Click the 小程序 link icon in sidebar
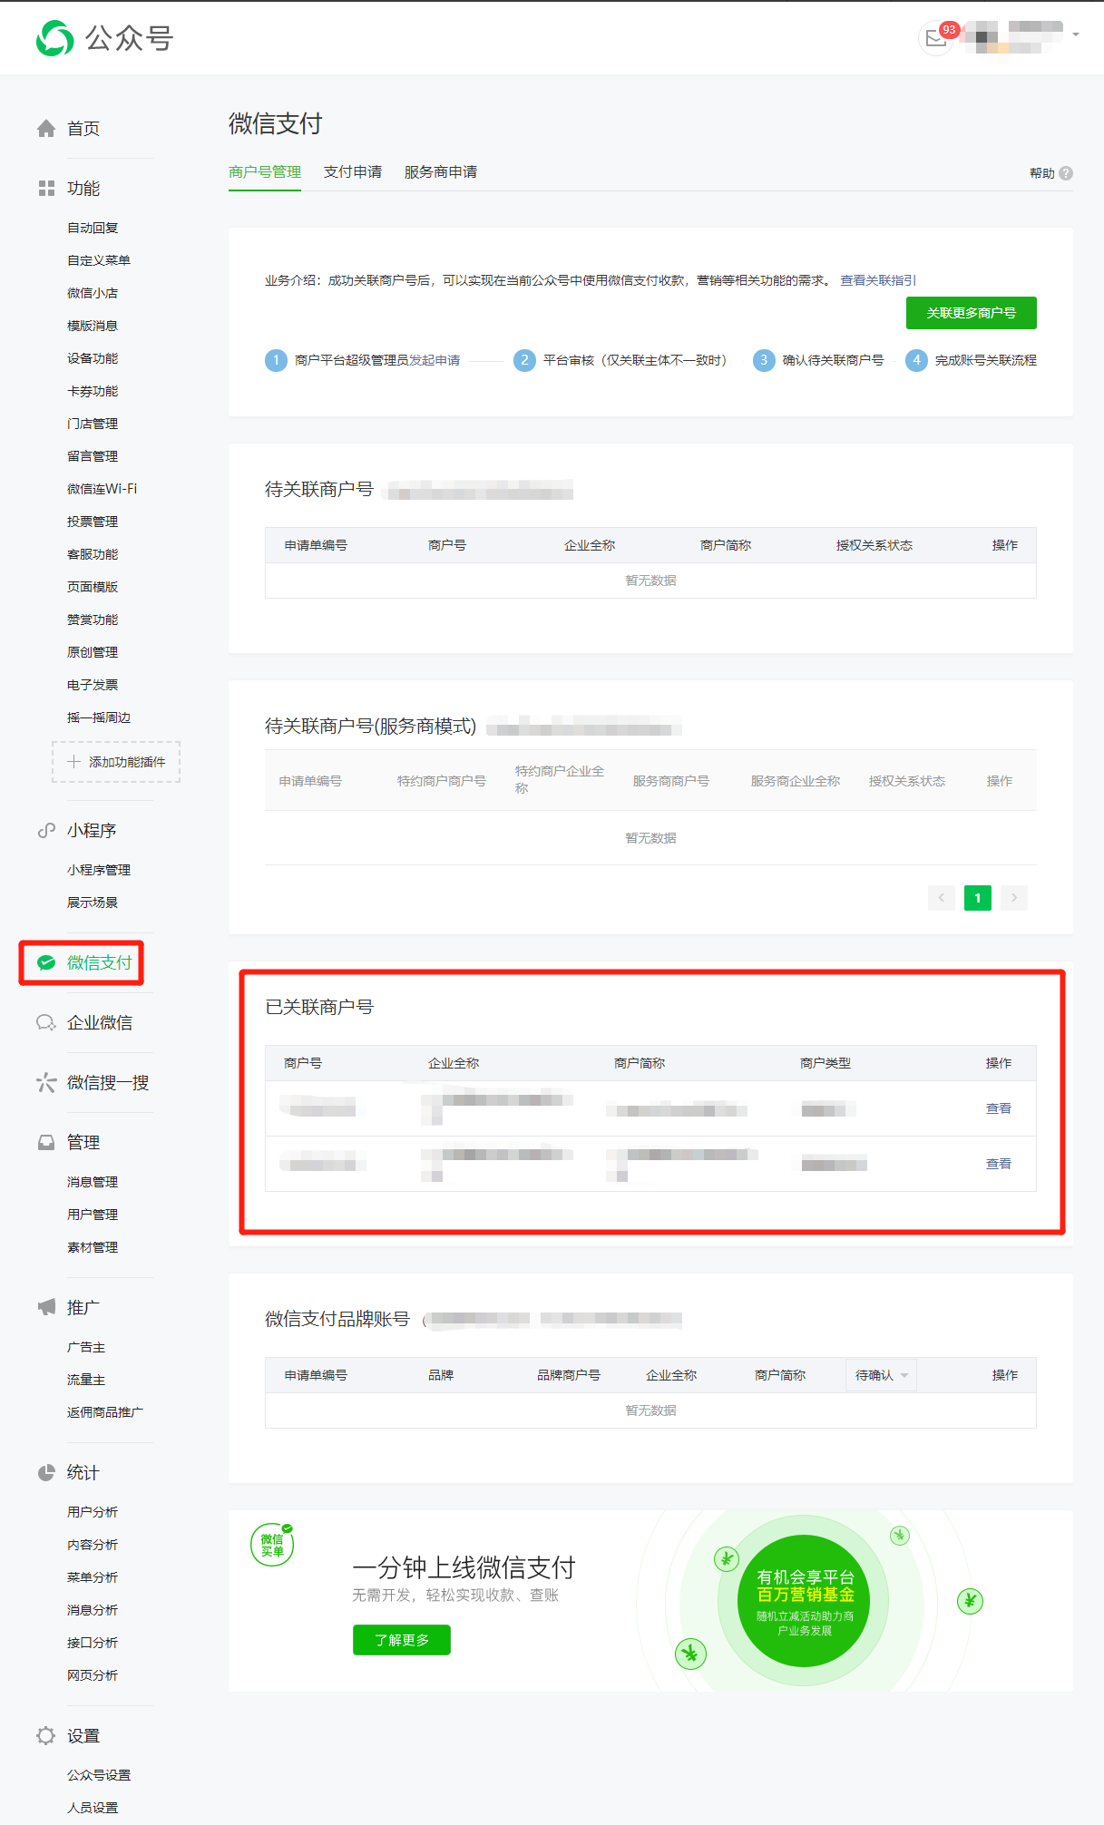The width and height of the screenshot is (1104, 1825). (46, 831)
